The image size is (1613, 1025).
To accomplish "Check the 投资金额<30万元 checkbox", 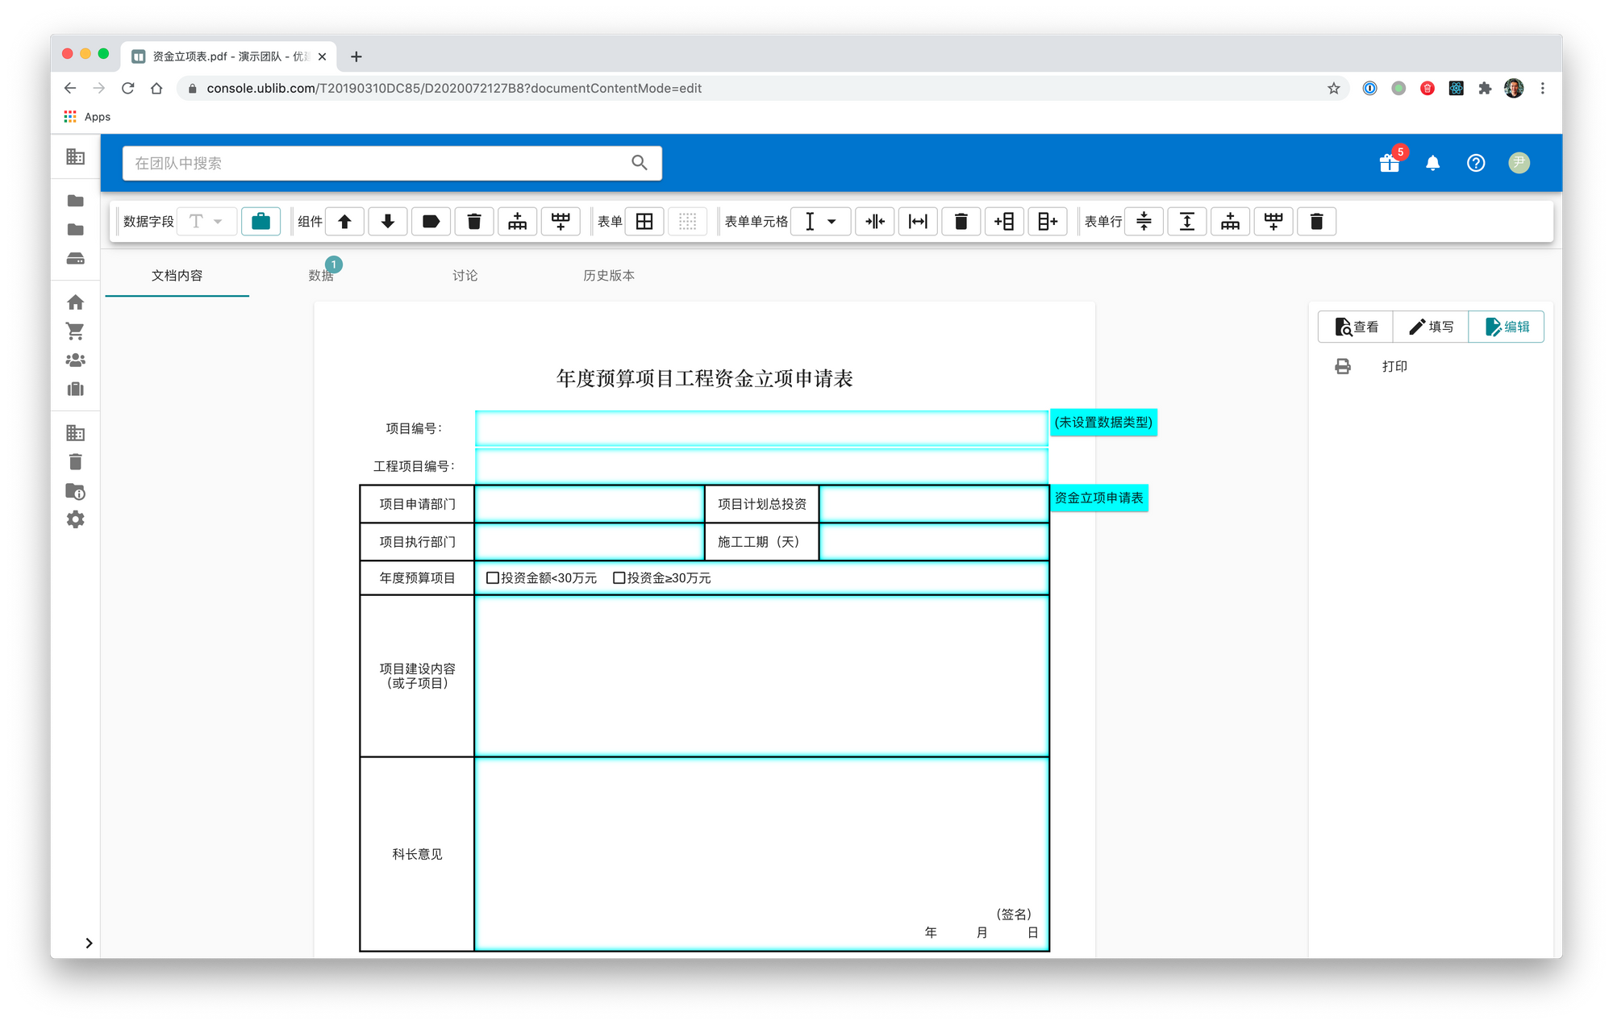I will [x=493, y=578].
